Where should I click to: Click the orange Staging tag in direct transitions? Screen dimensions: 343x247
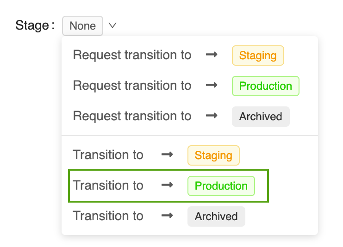point(213,155)
